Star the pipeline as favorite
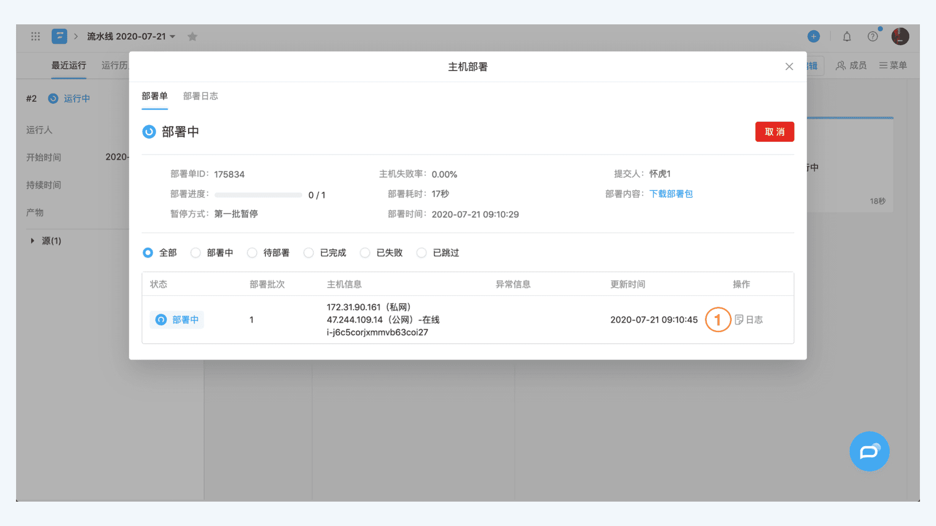 pos(193,37)
